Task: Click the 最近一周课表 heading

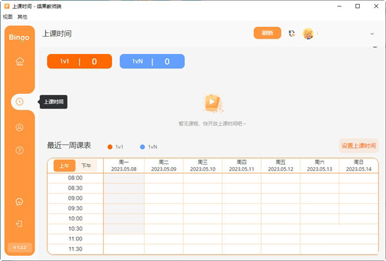Action: 69,145
